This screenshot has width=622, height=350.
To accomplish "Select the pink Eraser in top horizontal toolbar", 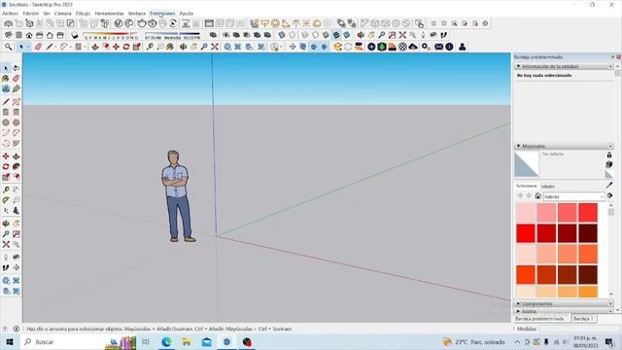I will click(38, 47).
